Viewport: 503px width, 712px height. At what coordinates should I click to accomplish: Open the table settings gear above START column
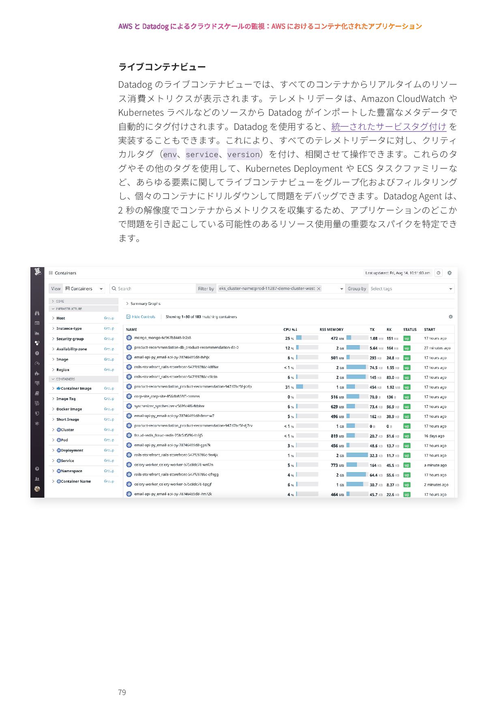pyautogui.click(x=450, y=317)
